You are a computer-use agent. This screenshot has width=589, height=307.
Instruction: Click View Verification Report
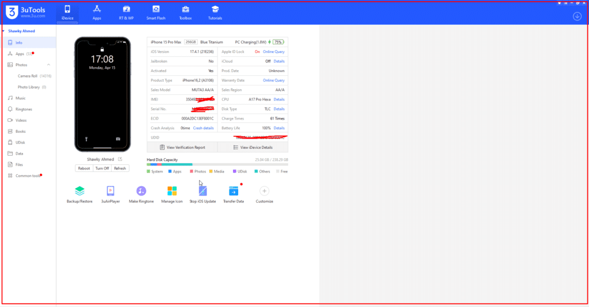pyautogui.click(x=182, y=148)
